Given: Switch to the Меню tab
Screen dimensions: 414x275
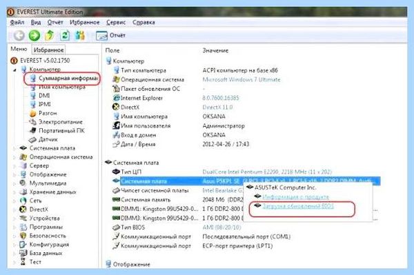Looking at the screenshot, I should (19, 50).
